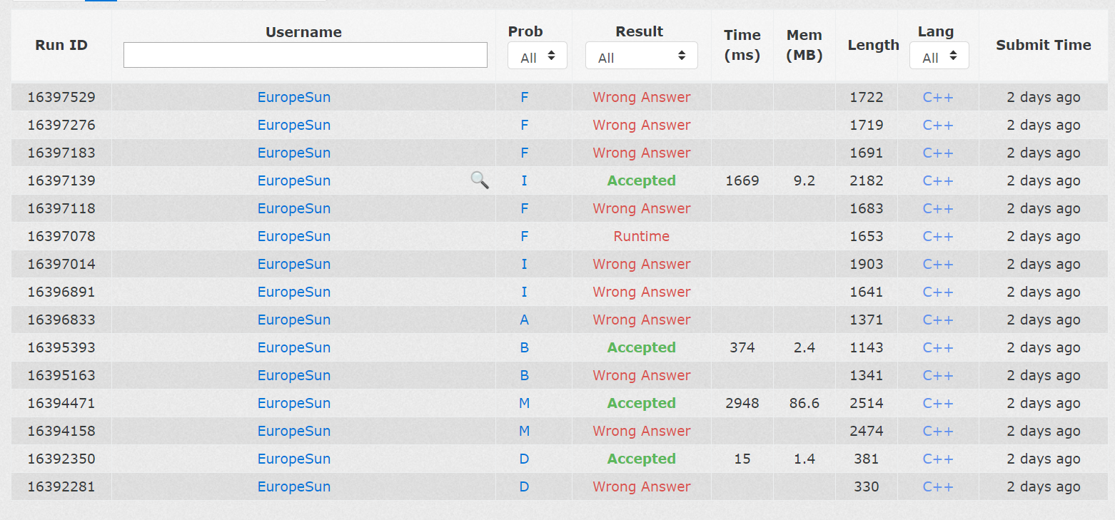Click the Accepted result of run 16394471
Image resolution: width=1115 pixels, height=520 pixels.
[x=641, y=403]
